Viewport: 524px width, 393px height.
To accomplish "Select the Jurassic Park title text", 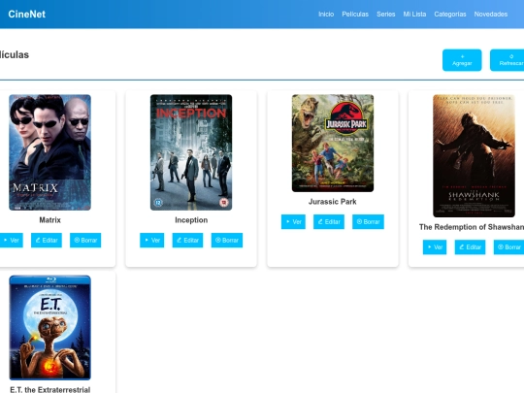I will (333, 202).
